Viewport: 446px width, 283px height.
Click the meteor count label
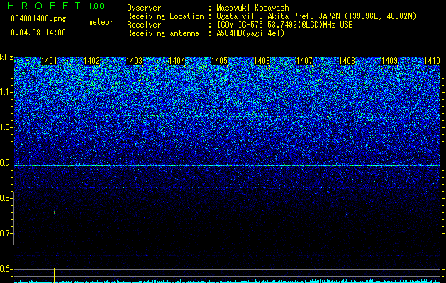(101, 22)
